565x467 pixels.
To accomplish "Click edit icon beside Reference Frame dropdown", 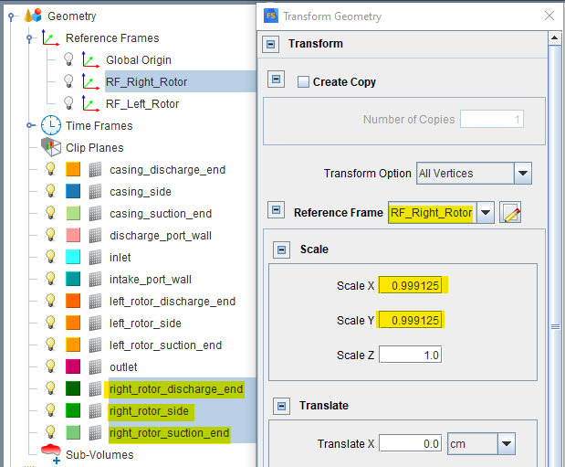I will [x=511, y=213].
